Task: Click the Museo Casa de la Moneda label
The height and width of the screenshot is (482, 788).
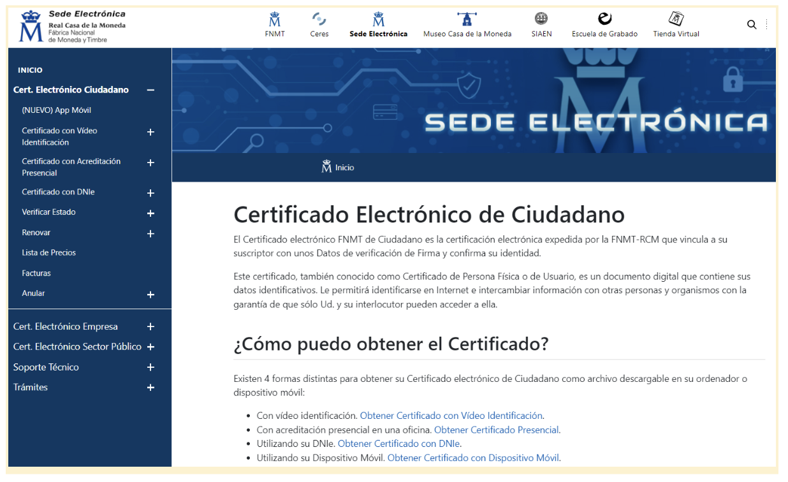Action: point(467,34)
